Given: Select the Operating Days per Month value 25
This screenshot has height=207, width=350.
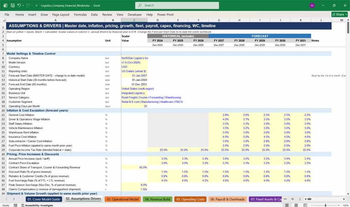Looking at the screenshot, I should (134, 106).
